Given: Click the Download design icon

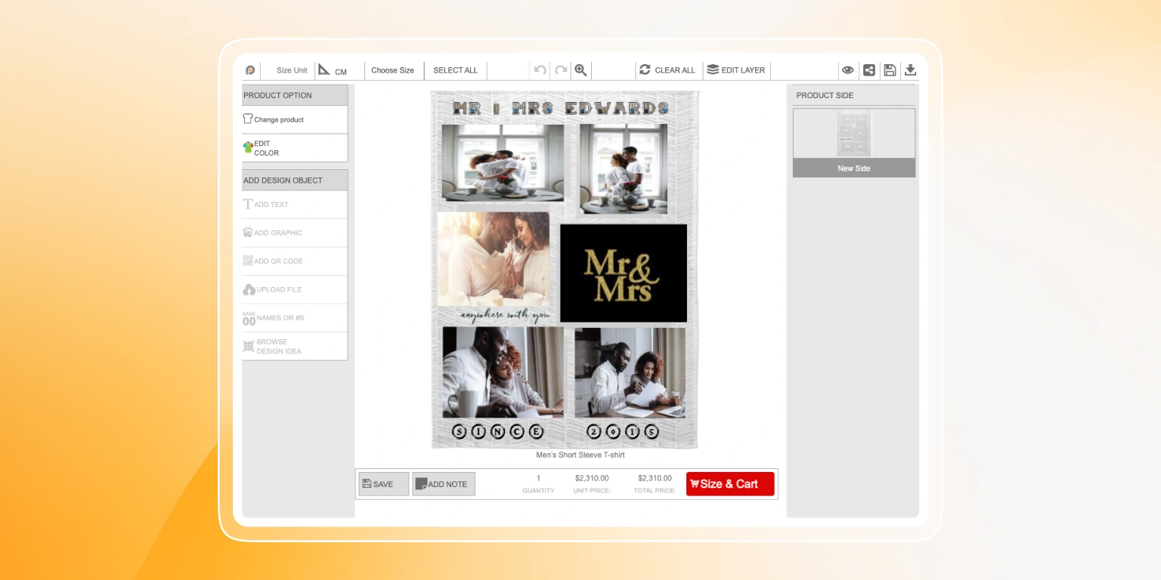Looking at the screenshot, I should pyautogui.click(x=910, y=69).
